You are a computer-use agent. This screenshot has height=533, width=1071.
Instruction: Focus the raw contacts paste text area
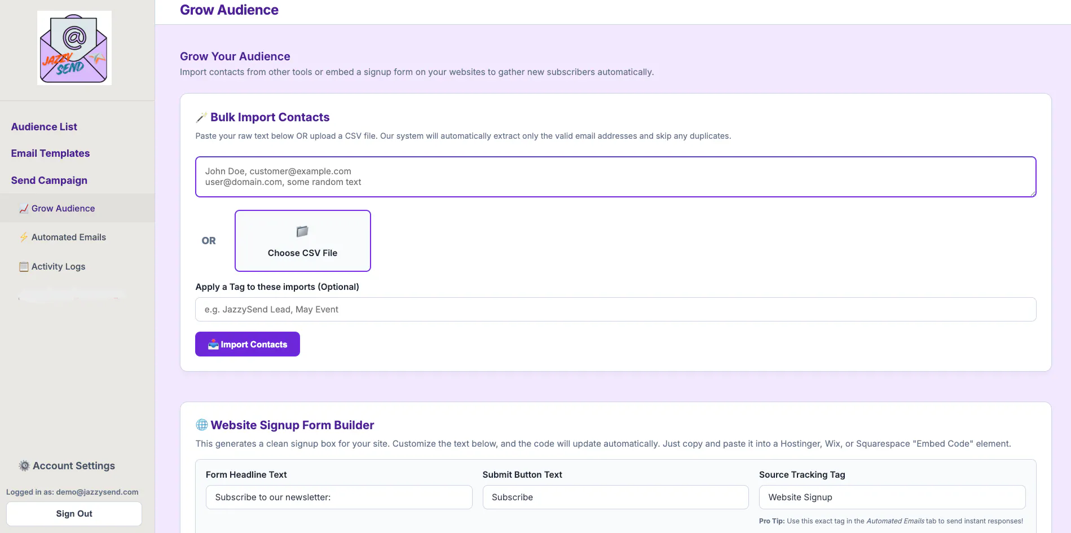pos(616,177)
